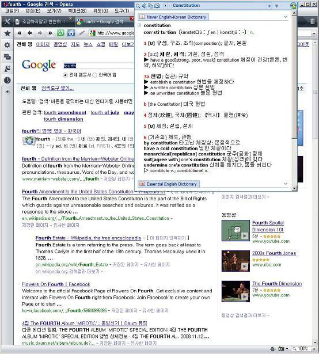This screenshot has width=319, height=354.
Task: Open the History clock panel in sidebar
Action: point(7,80)
